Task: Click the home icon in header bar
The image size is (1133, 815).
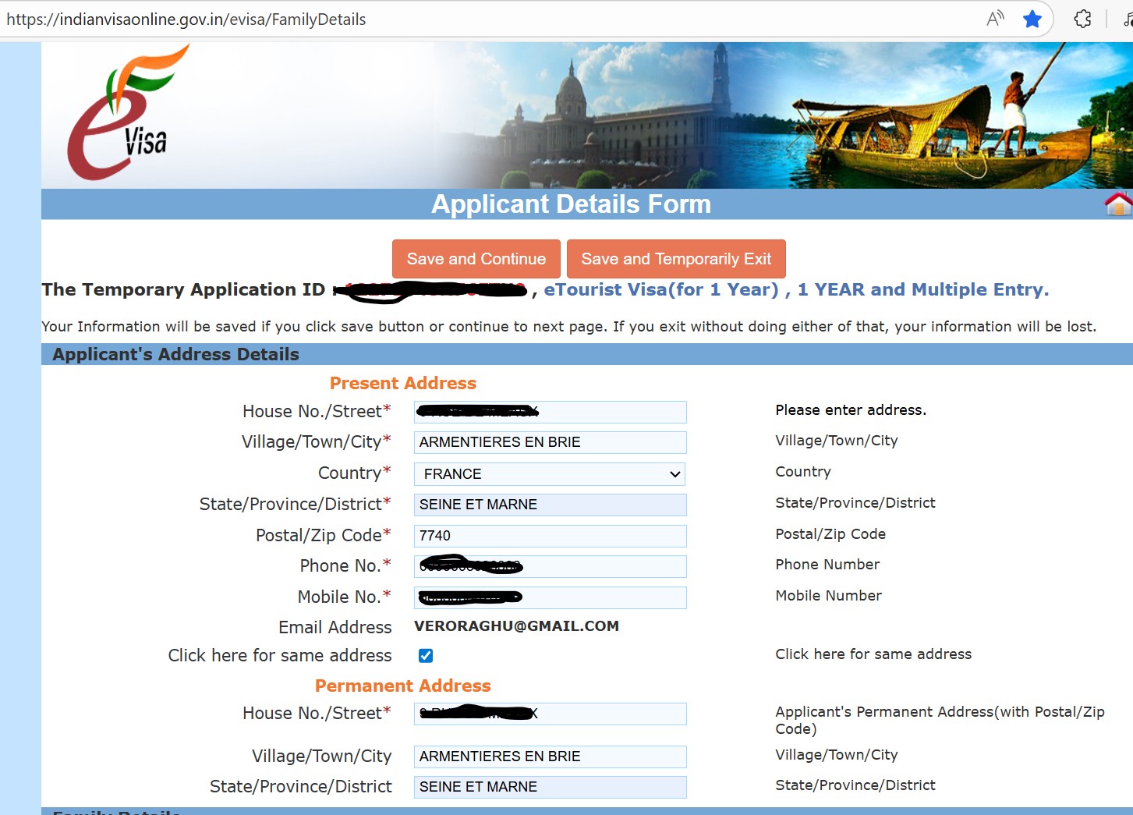Action: click(1118, 204)
